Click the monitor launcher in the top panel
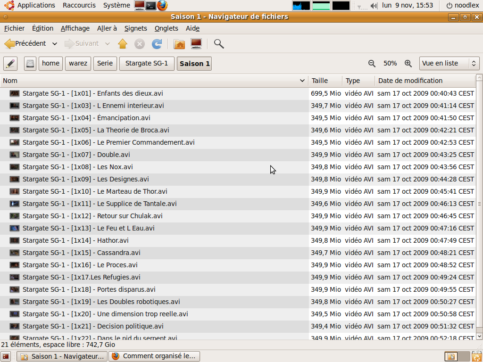Image resolution: width=483 pixels, height=362 pixels. [x=140, y=6]
